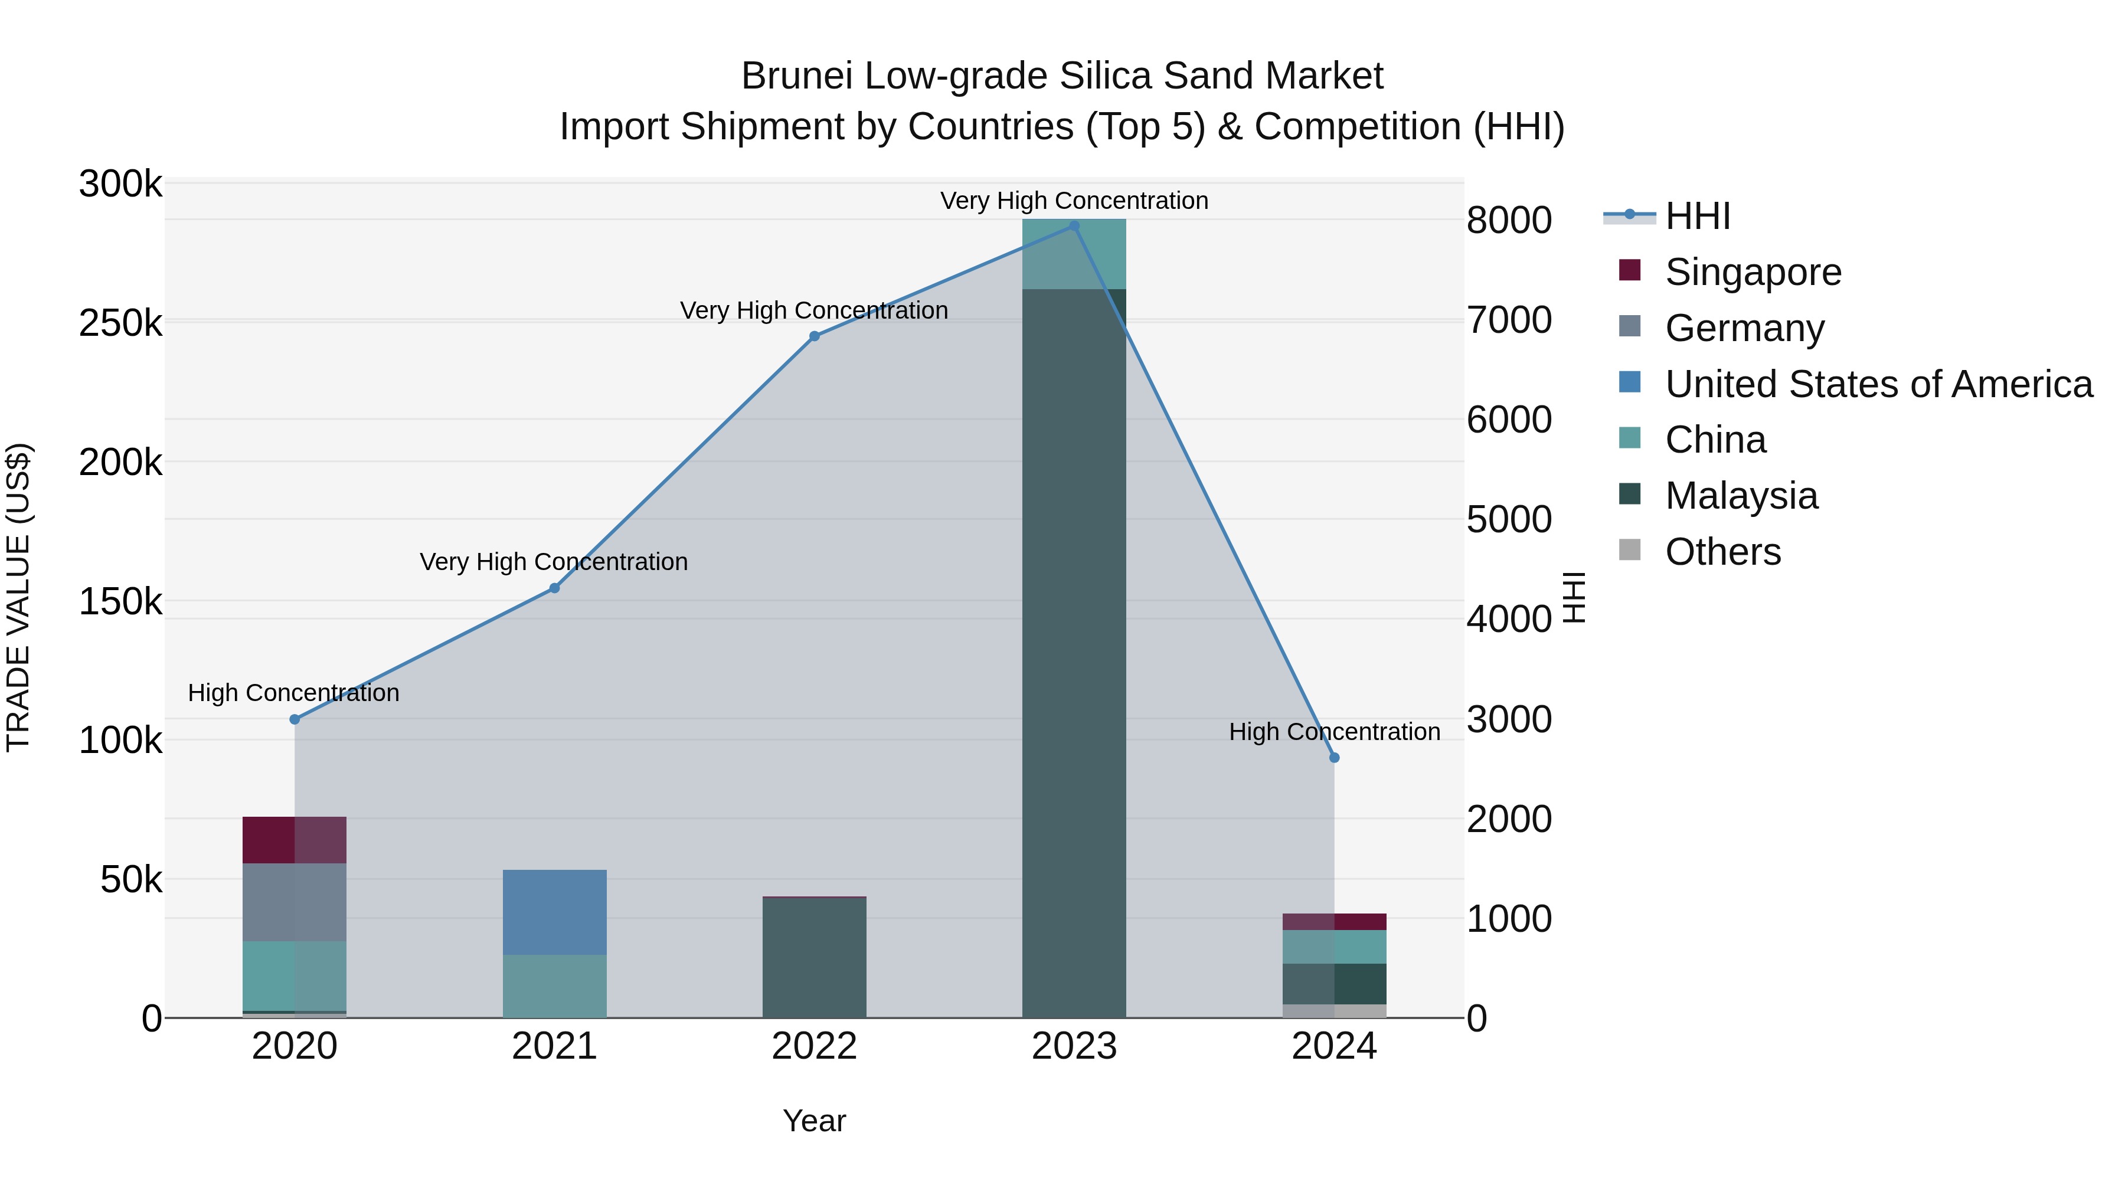Screen dimensions: 2125x1195
Task: Click the 2022 'Very High Concentration' annotation
Action: (x=814, y=310)
